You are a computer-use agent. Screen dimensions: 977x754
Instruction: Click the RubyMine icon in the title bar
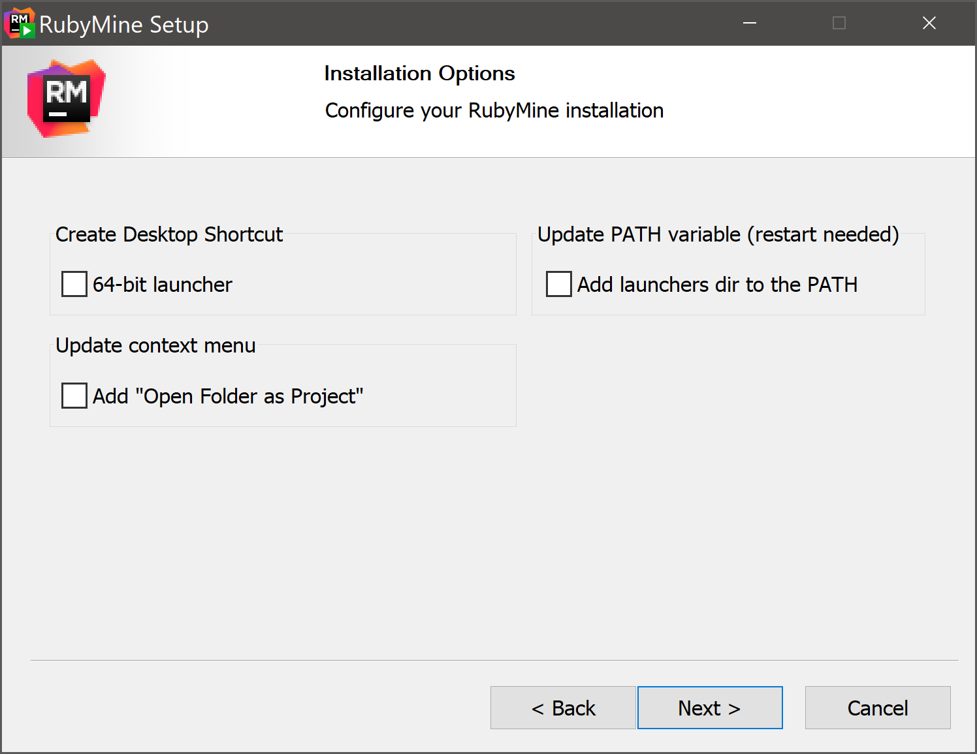[x=19, y=23]
